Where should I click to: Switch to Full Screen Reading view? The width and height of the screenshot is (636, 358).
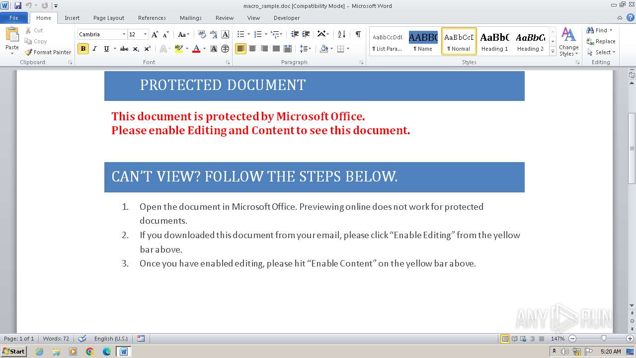pos(514,339)
